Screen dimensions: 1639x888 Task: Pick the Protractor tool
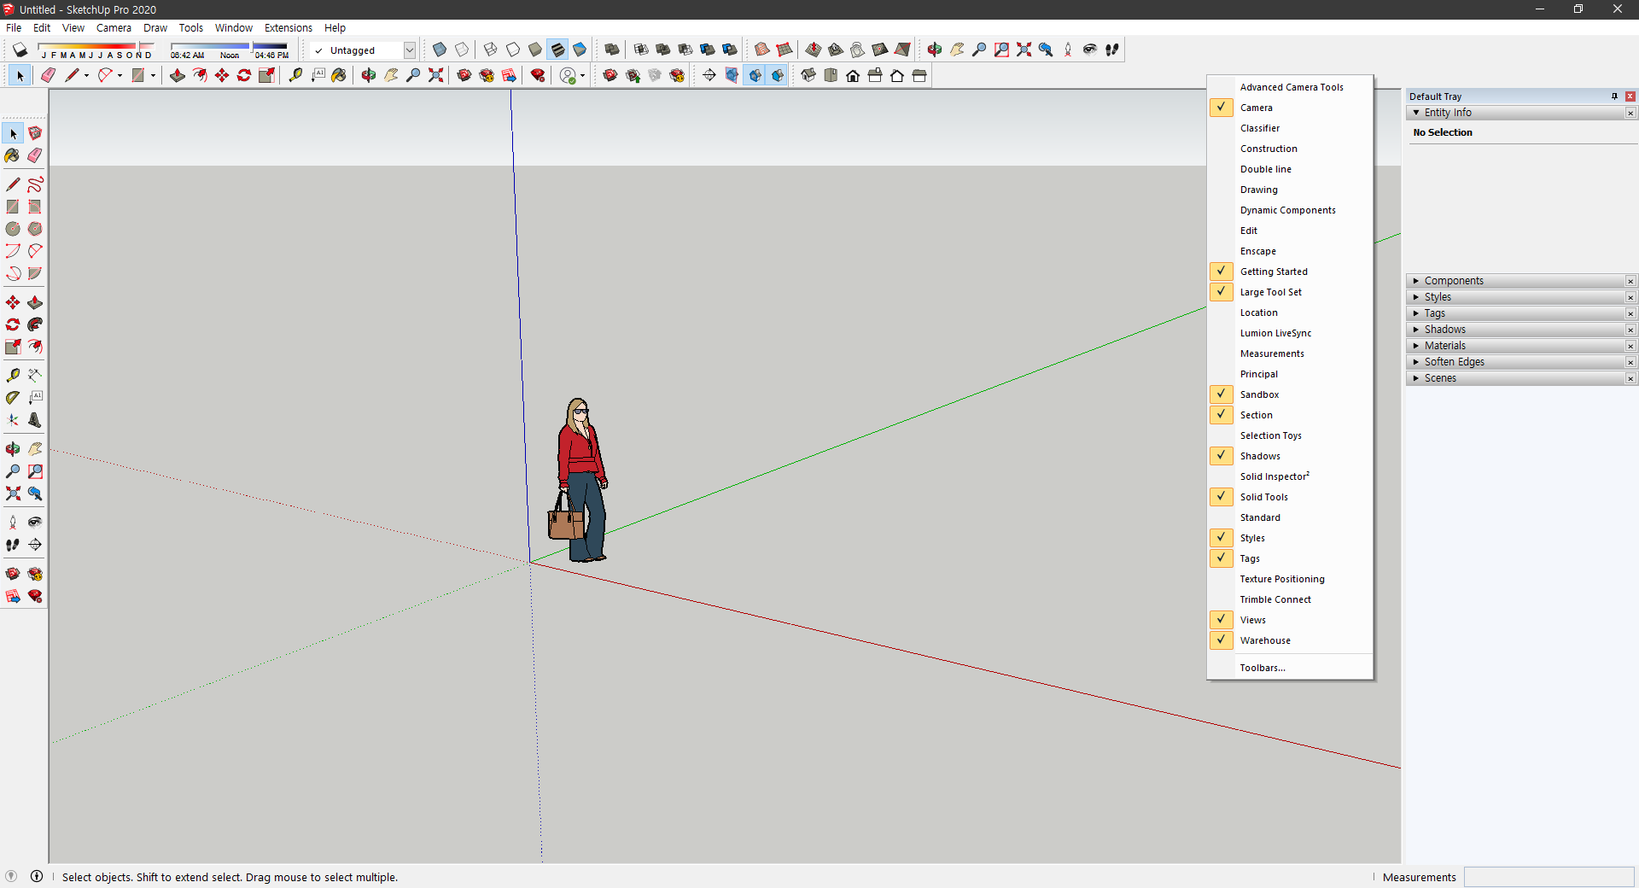[x=13, y=397]
